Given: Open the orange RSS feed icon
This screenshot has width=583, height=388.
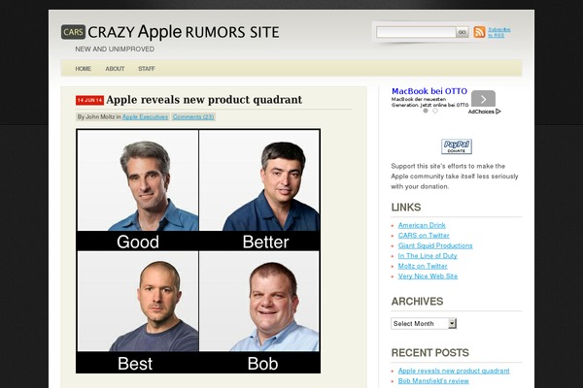Looking at the screenshot, I should 479,32.
